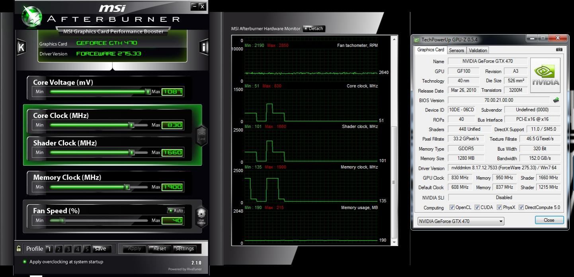This screenshot has height=277, width=574.
Task: Click the Release Date value Mar 26, 2010
Action: tap(463, 90)
